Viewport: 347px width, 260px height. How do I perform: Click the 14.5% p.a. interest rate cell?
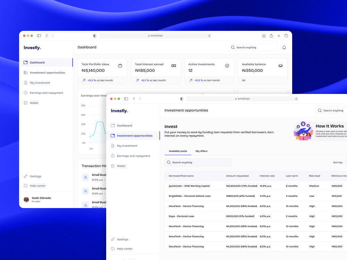(x=265, y=186)
